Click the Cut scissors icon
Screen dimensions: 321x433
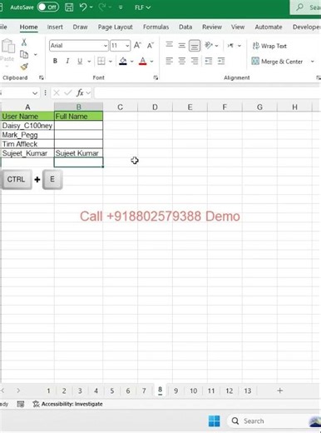[24, 42]
